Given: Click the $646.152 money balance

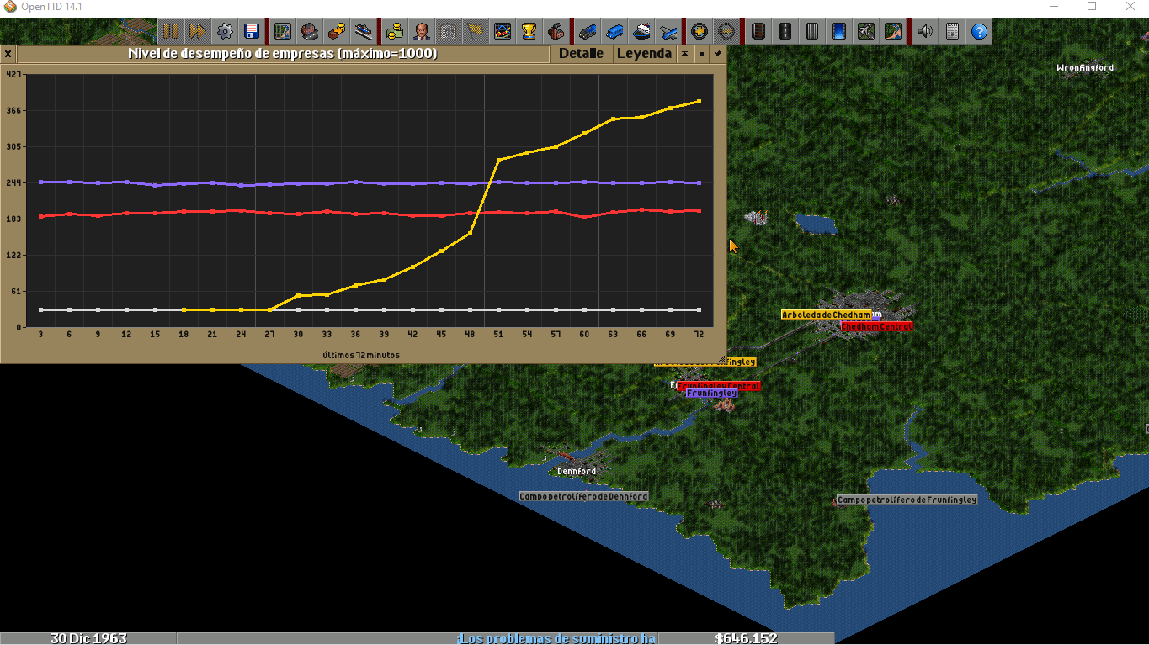Looking at the screenshot, I should pos(746,638).
